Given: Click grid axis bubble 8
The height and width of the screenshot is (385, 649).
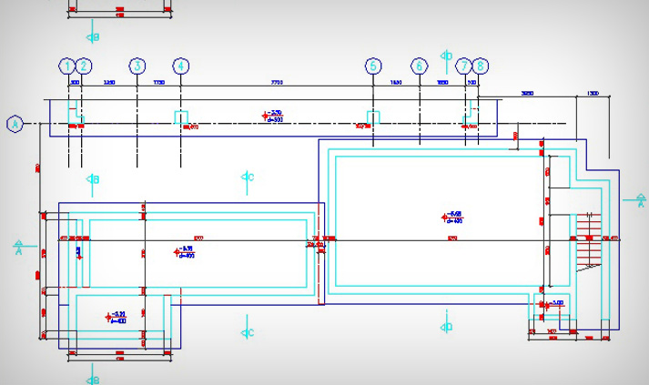Looking at the screenshot, I should (481, 66).
